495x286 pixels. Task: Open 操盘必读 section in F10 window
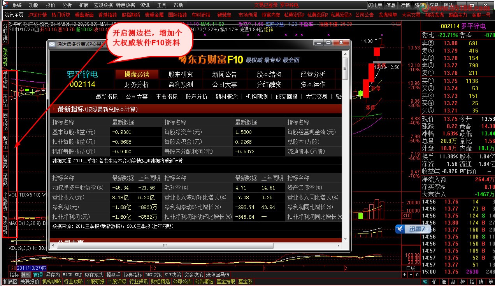click(x=137, y=74)
